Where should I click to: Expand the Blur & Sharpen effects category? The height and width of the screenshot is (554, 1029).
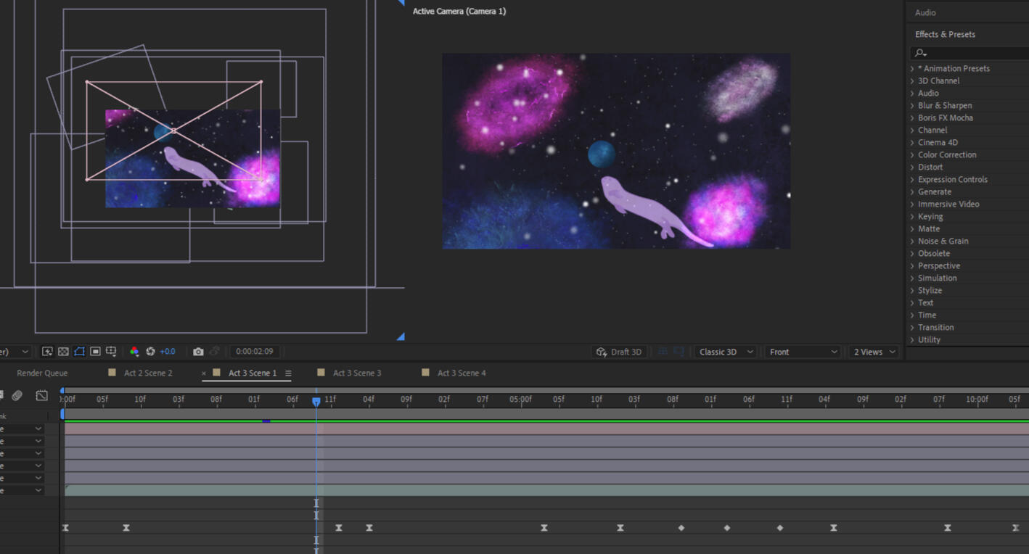click(x=944, y=105)
